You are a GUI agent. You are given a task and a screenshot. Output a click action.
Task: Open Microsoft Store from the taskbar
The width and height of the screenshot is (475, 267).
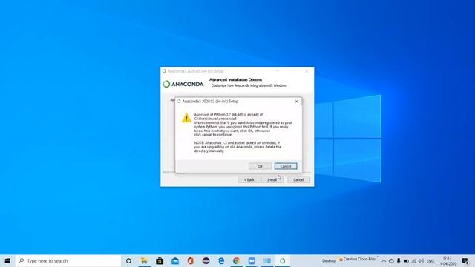coord(160,260)
